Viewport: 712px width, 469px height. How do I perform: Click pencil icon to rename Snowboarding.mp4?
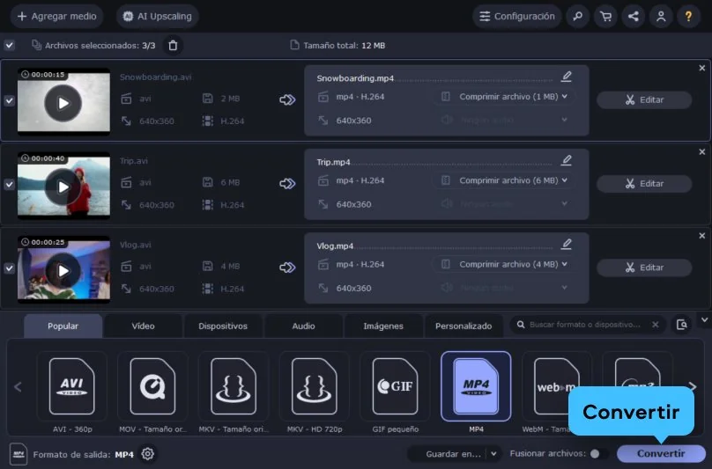pos(567,77)
